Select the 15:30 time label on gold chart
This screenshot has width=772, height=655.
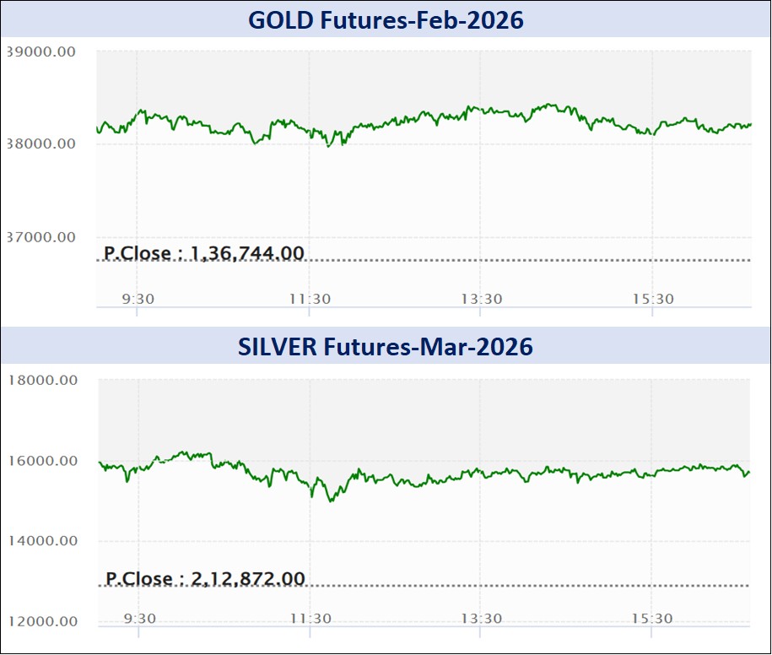[653, 299]
